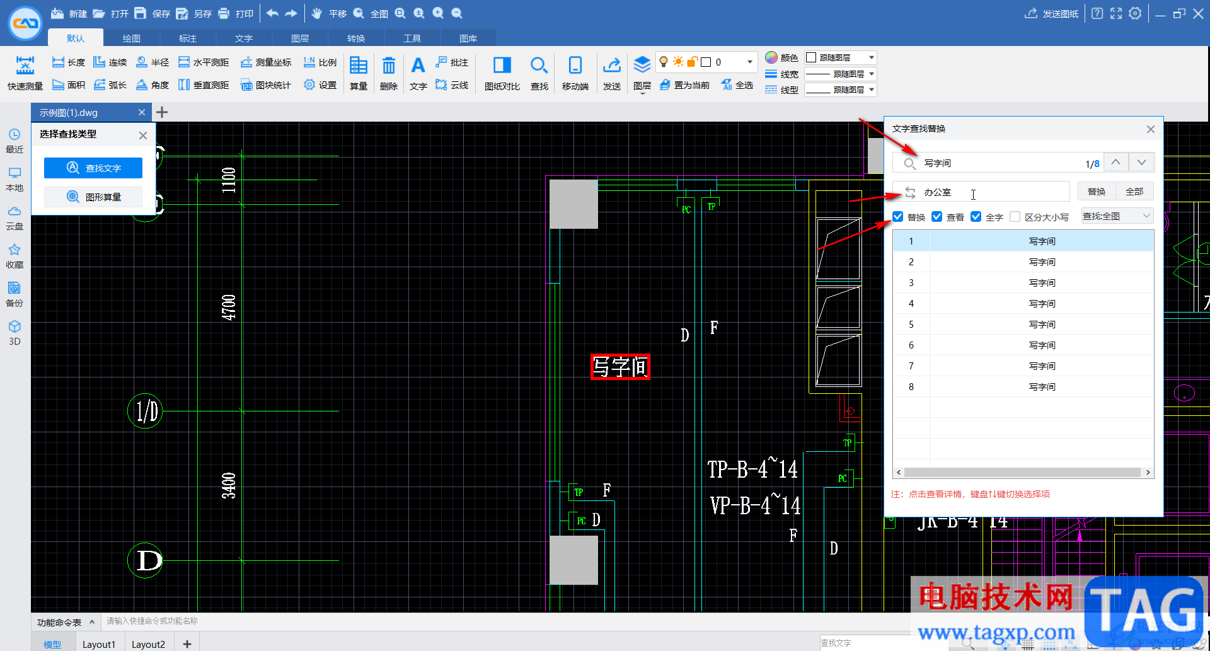Toggle the layer lightbulb on/off icon
This screenshot has height=651, width=1210.
[664, 62]
